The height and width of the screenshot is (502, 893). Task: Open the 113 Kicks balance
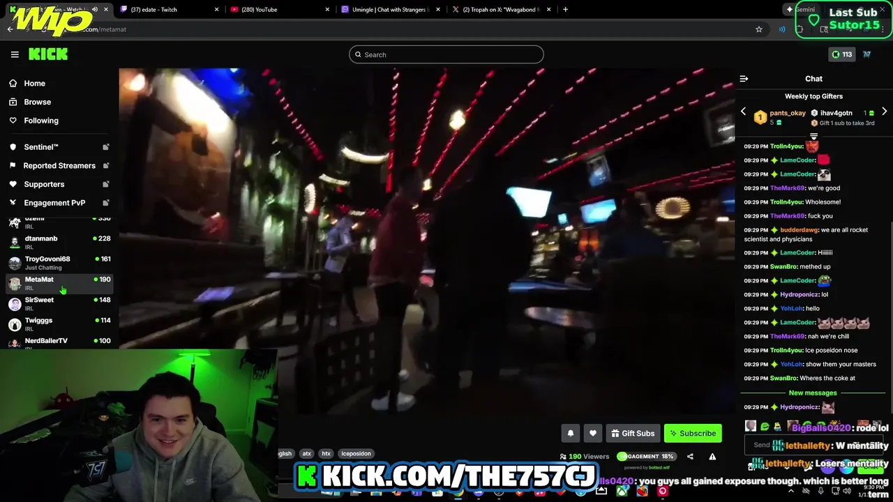coord(841,54)
